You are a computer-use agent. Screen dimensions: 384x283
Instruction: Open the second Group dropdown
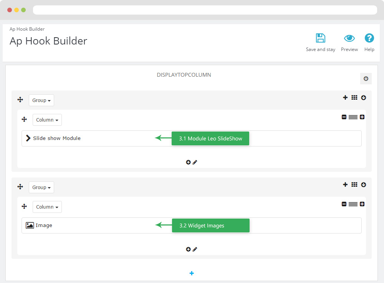click(x=41, y=188)
